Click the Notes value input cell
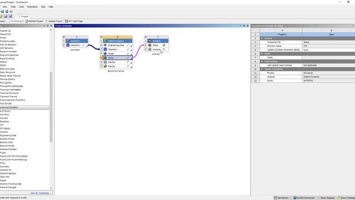The image size is (355, 200). point(328,58)
